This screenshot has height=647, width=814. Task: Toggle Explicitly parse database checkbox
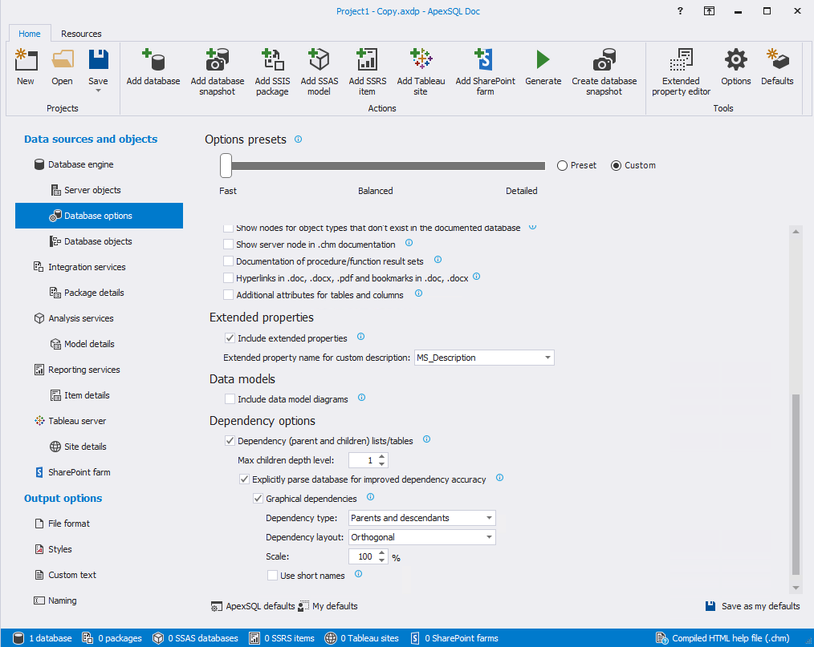click(x=244, y=479)
